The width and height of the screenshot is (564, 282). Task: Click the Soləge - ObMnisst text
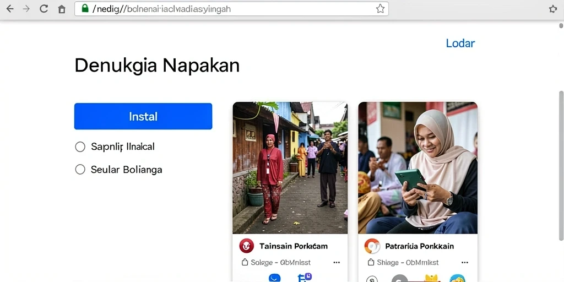pyautogui.click(x=280, y=263)
